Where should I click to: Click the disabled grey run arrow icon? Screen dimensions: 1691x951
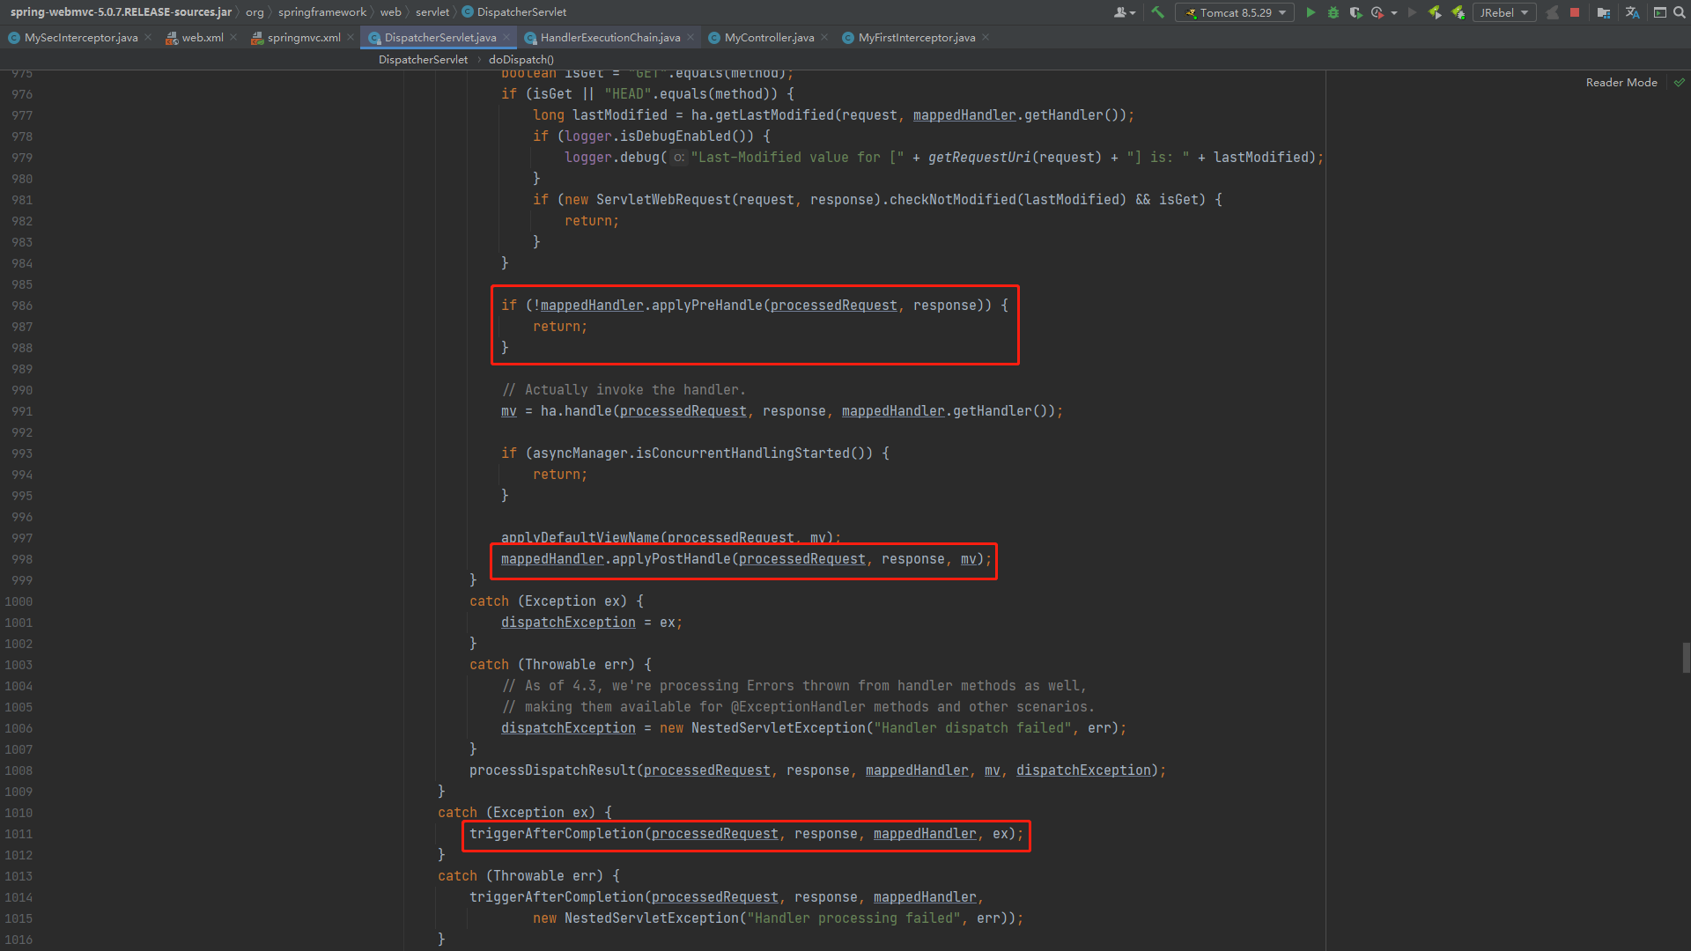[1413, 12]
